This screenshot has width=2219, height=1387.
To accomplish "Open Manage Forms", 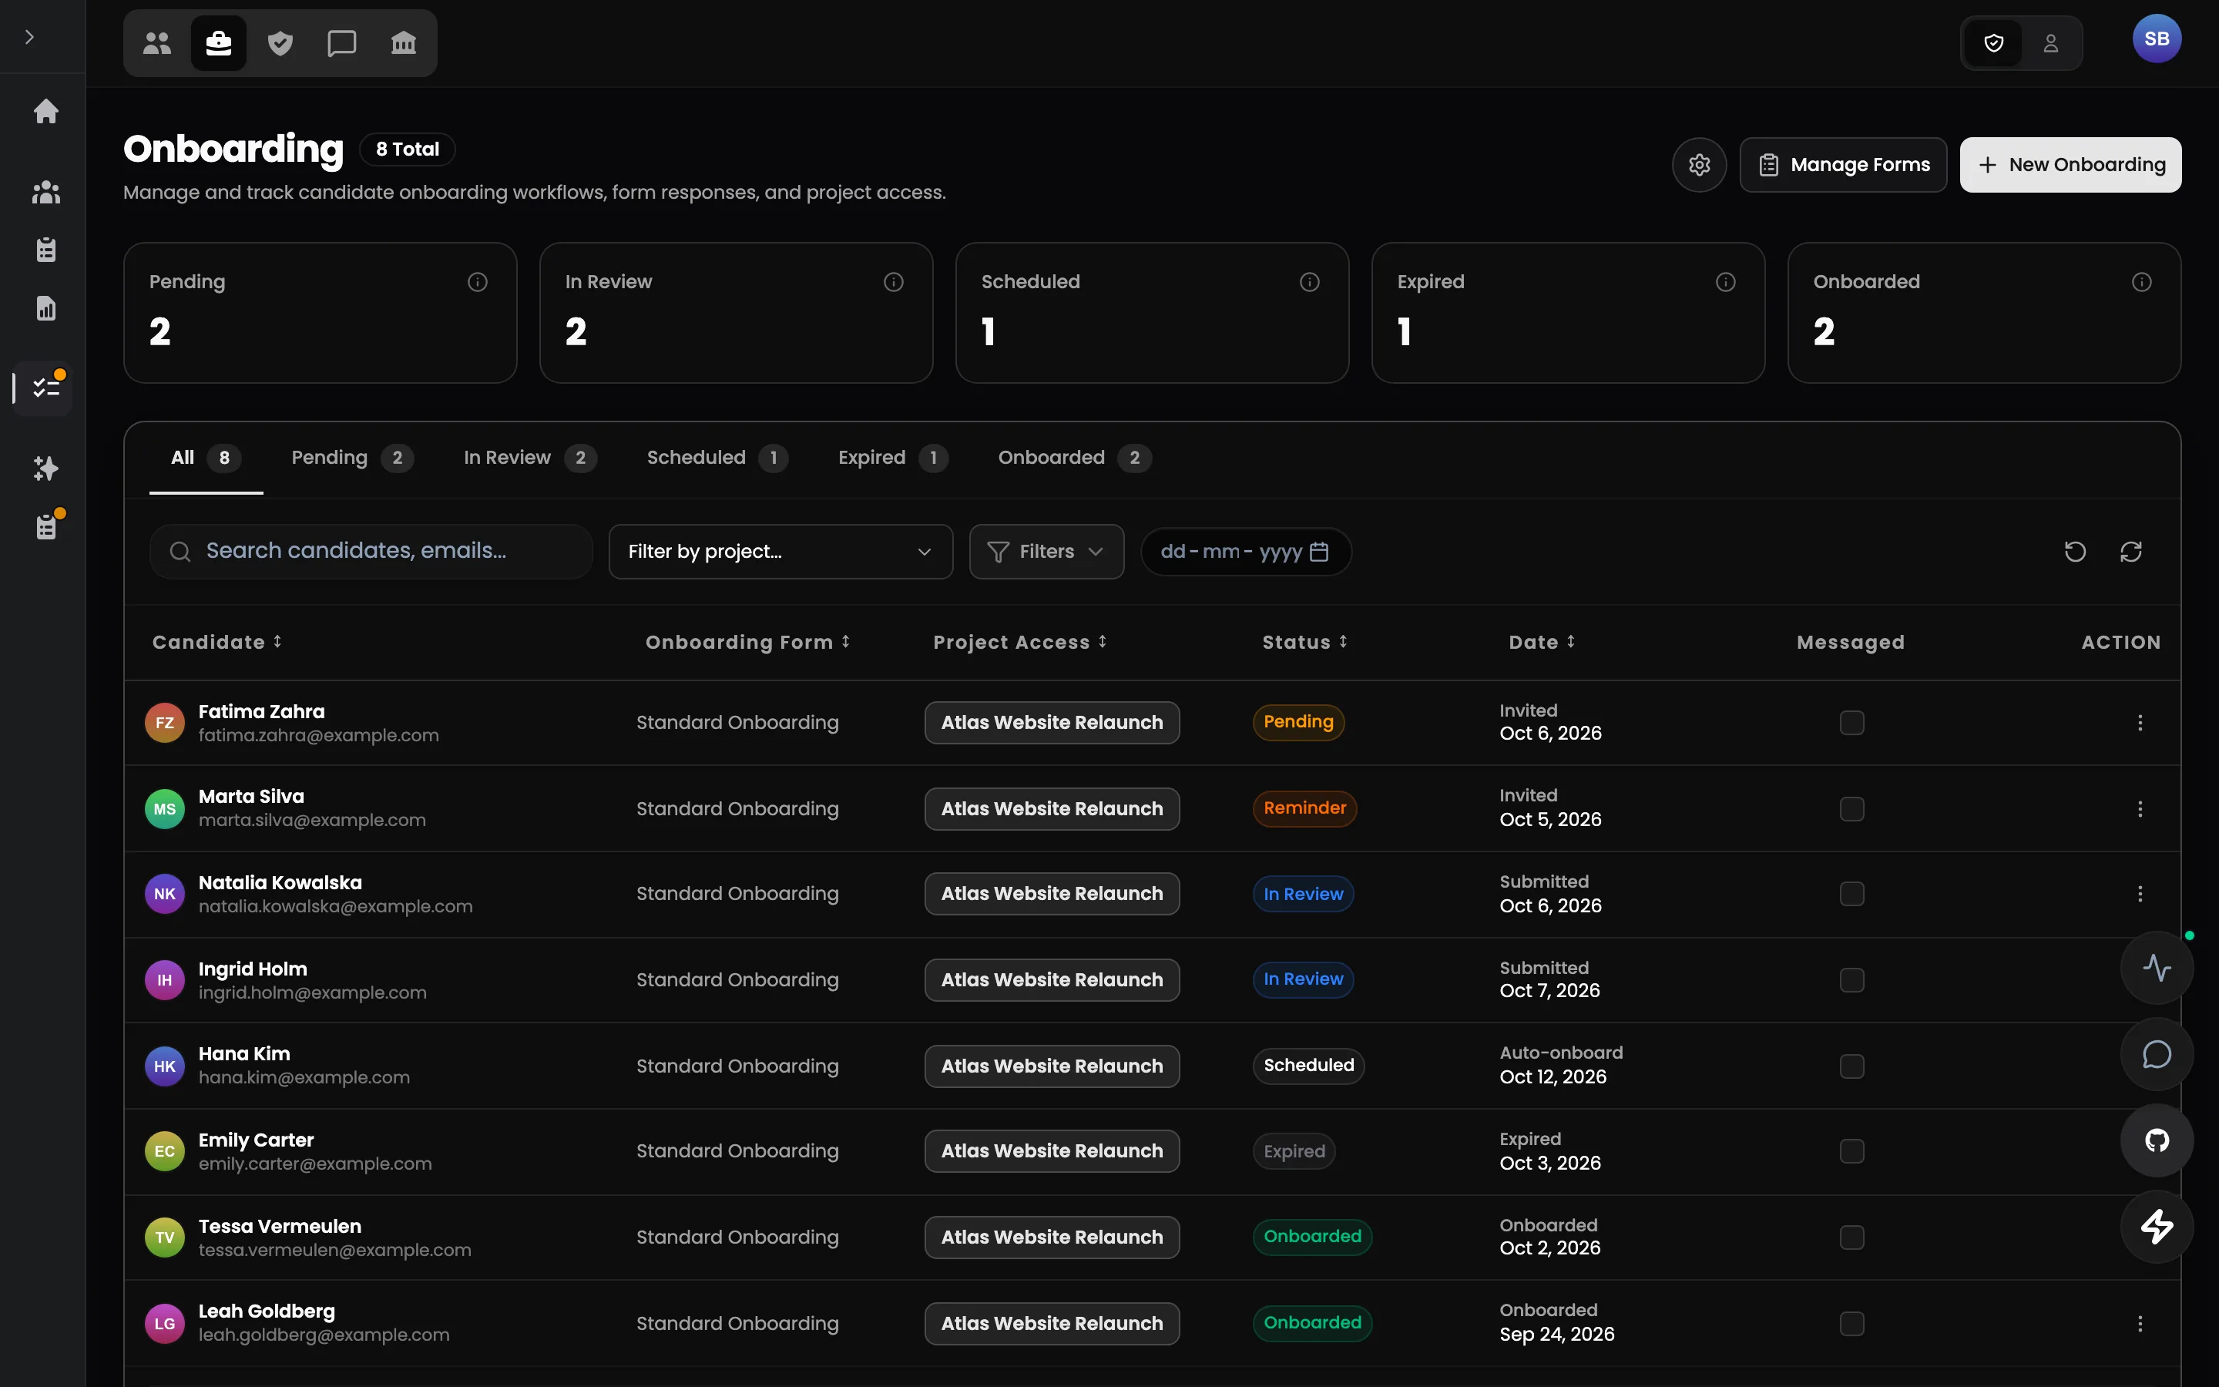I will [1843, 165].
